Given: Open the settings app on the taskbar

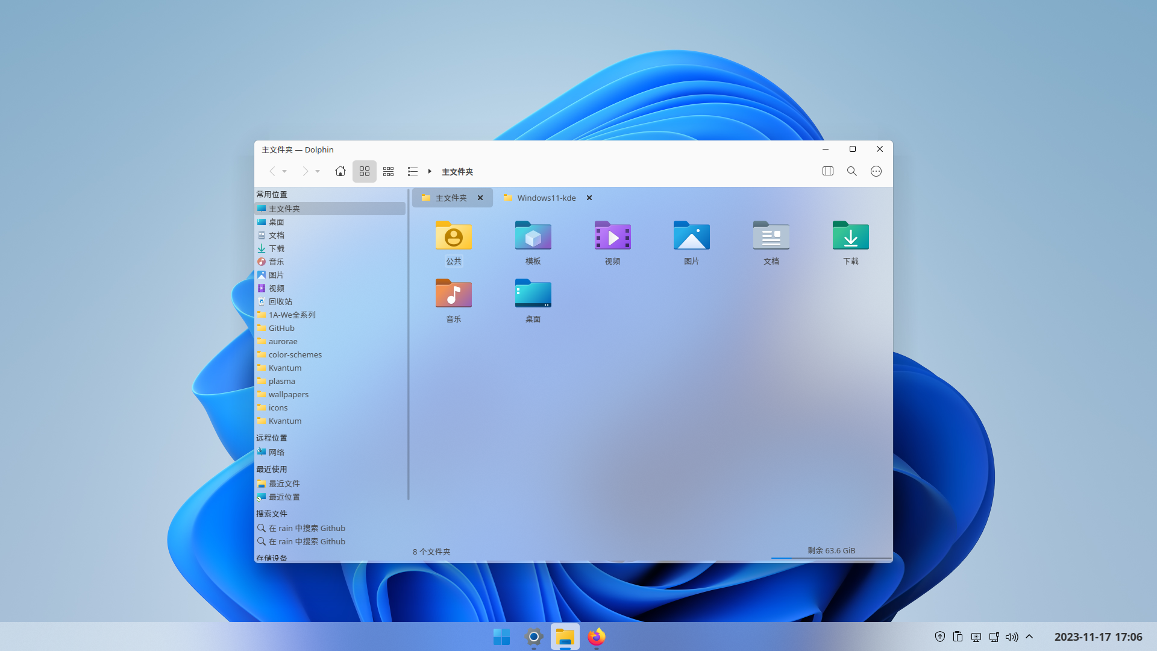Looking at the screenshot, I should click(x=534, y=637).
